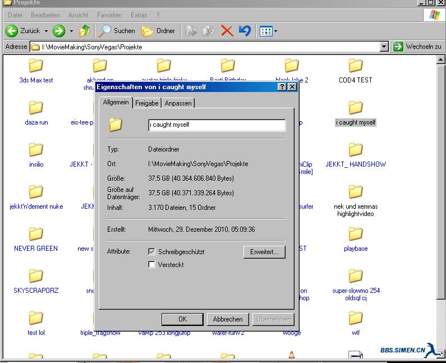Select the i caught myself folder icon
The width and height of the screenshot is (446, 363).
point(356,108)
